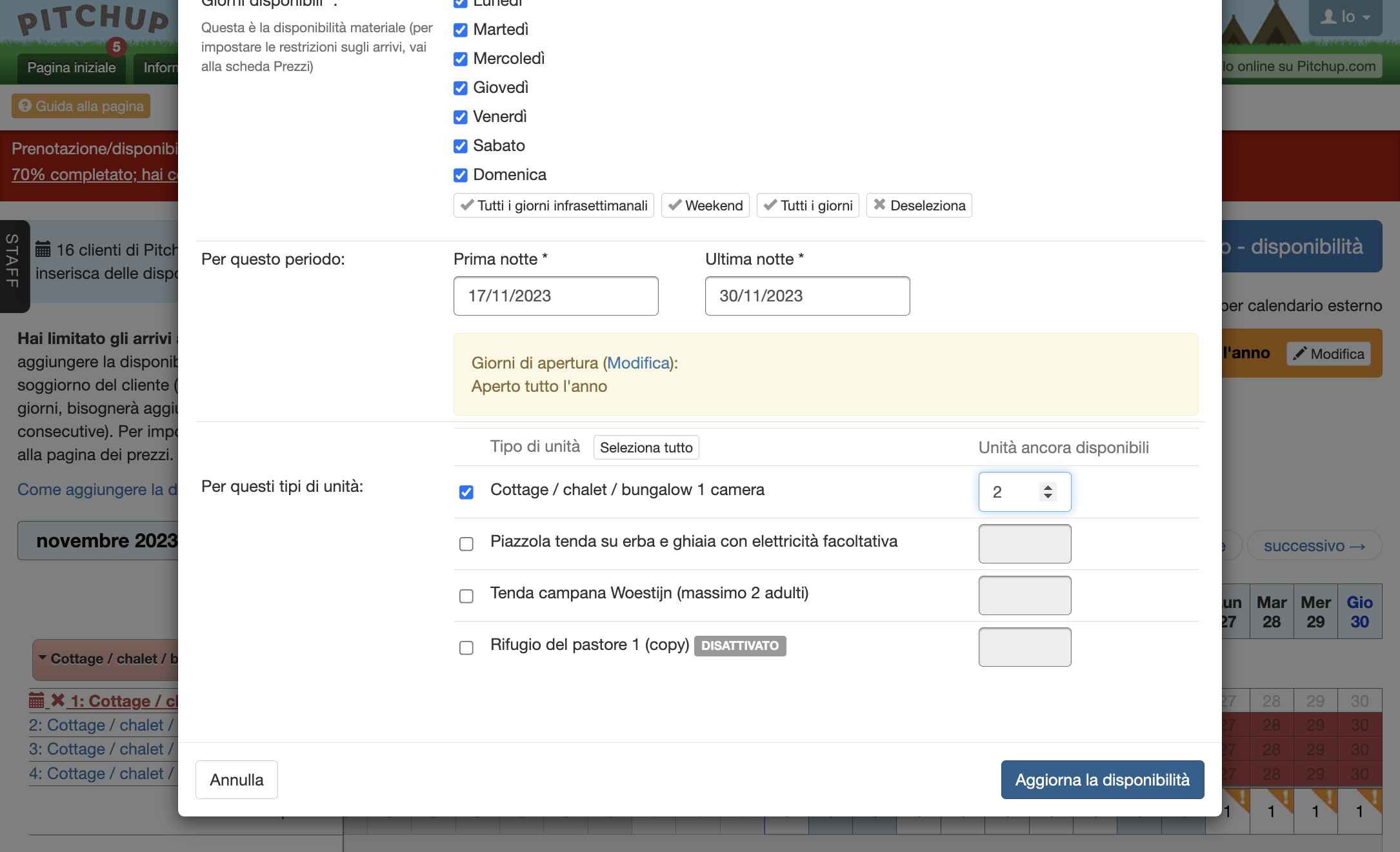Uncheck the Mercoledì checkbox
Screen dimensions: 1400x852
coord(460,59)
